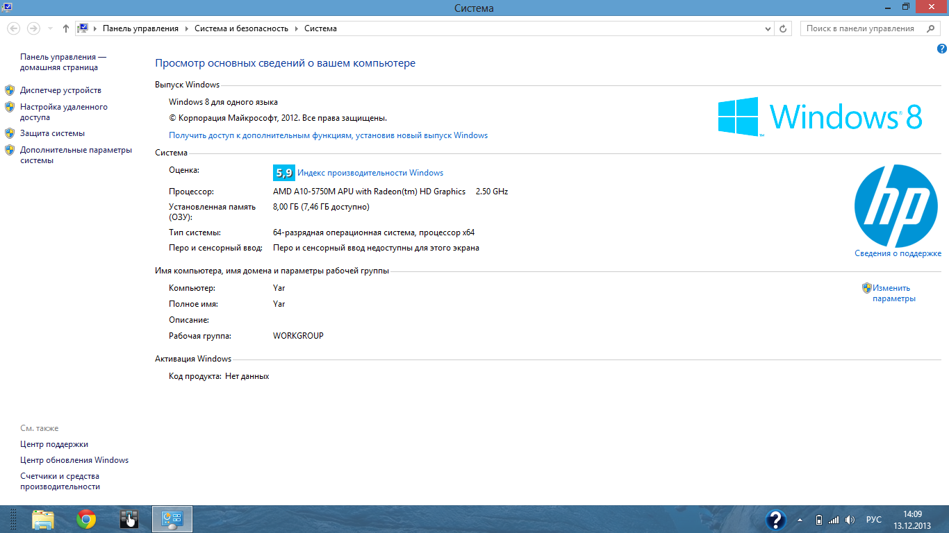Viewport: 949px width, 533px height.
Task: Open the address bar computer icon
Action: point(83,28)
